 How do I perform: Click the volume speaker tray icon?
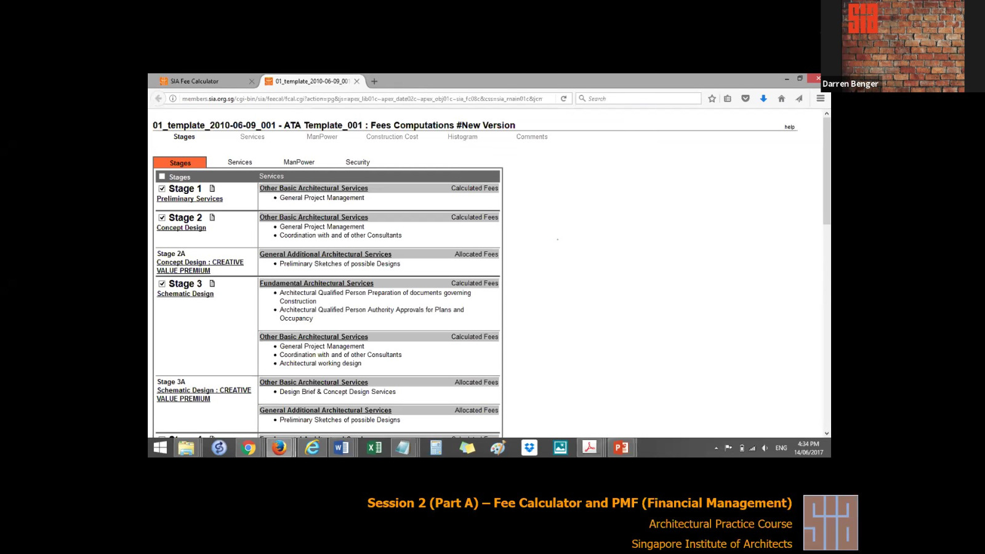pos(765,448)
